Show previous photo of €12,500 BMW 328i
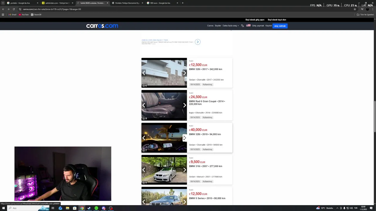Viewport: 376px width, 211px height. coord(144,73)
